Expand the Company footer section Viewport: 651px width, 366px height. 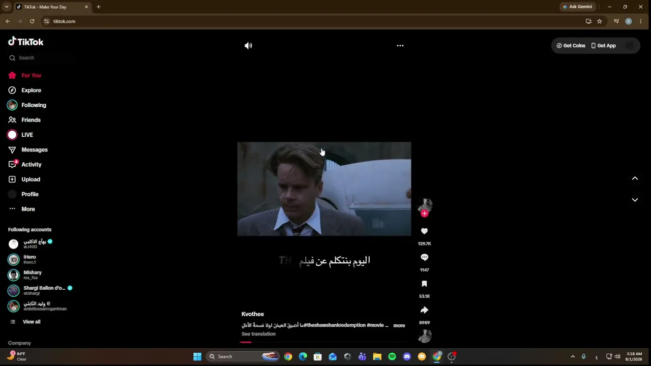pos(19,343)
